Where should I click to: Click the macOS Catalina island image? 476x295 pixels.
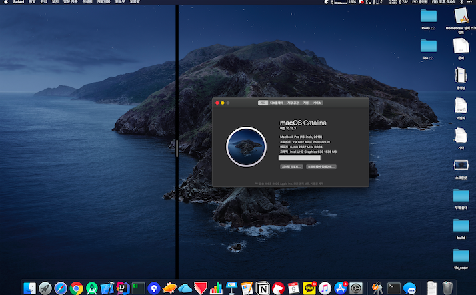click(x=246, y=147)
